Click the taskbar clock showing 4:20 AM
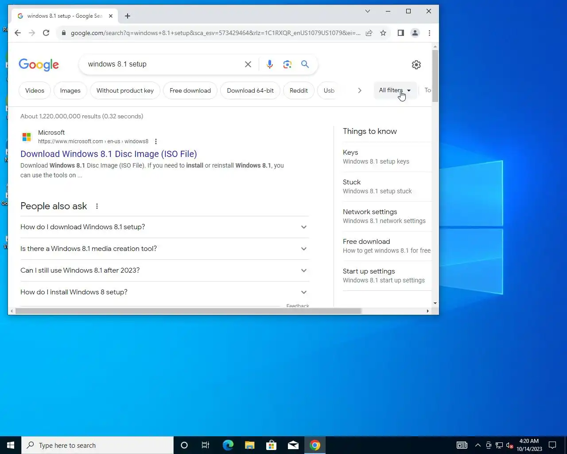Viewport: 567px width, 454px height. click(x=529, y=445)
